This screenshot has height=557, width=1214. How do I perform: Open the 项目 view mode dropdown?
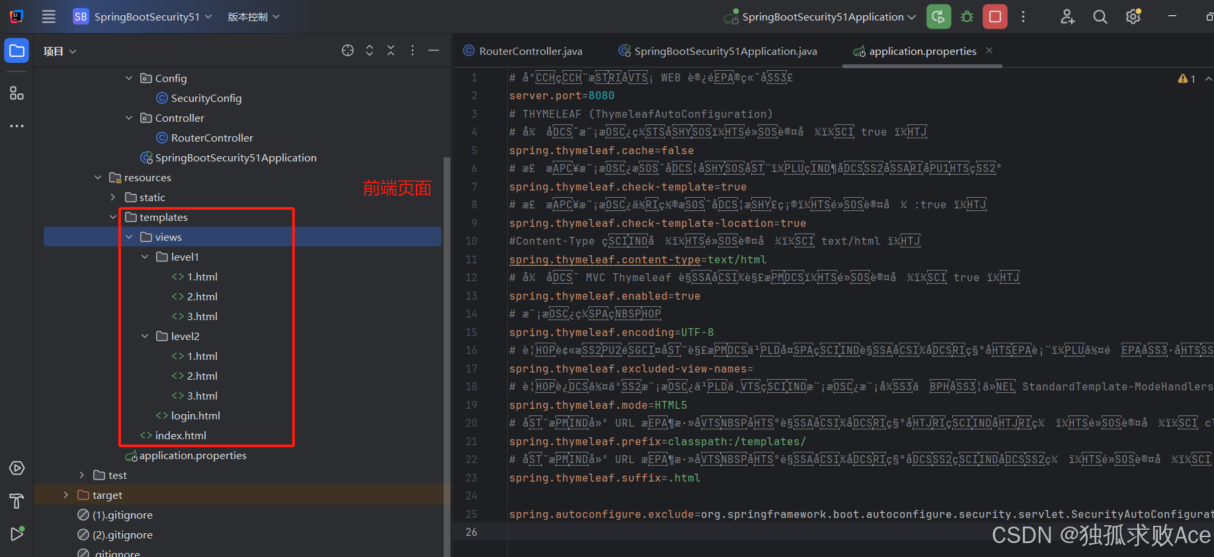point(60,51)
